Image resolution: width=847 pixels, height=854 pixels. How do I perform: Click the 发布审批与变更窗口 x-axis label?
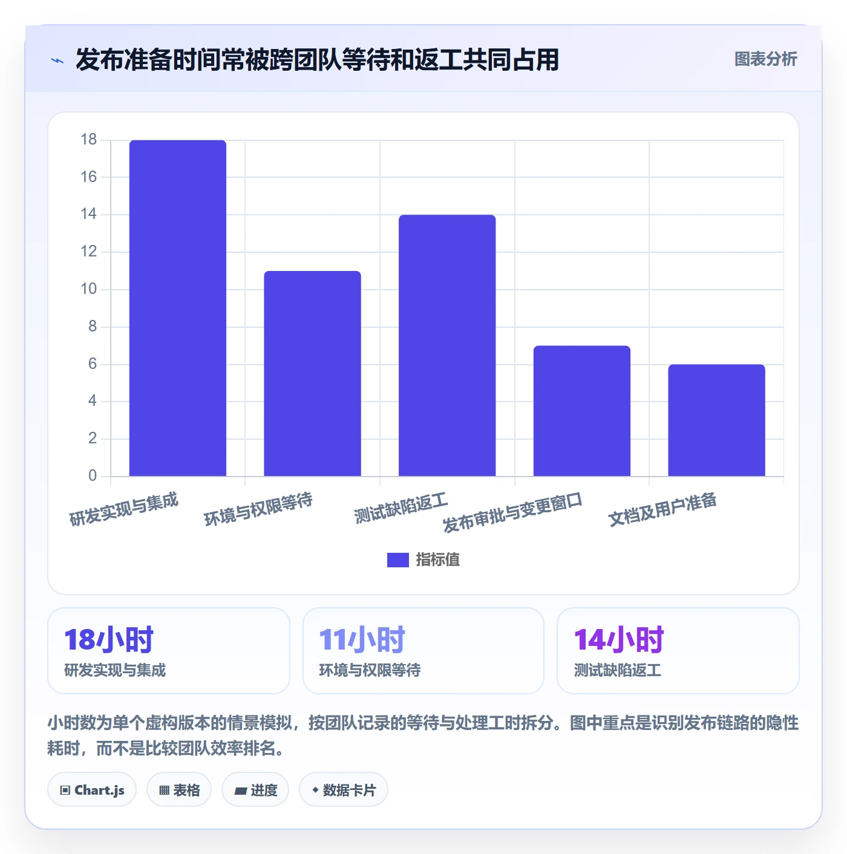coord(512,513)
